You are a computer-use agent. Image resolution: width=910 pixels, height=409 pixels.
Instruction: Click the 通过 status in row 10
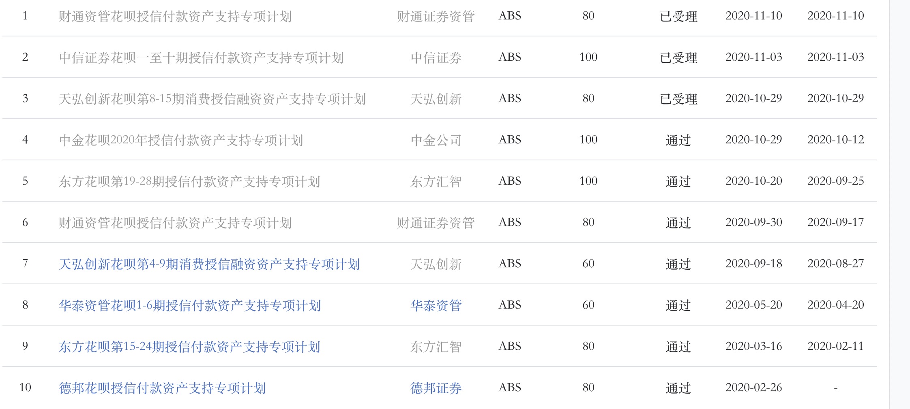click(678, 388)
